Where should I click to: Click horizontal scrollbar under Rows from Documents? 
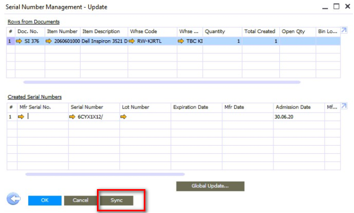(162, 82)
